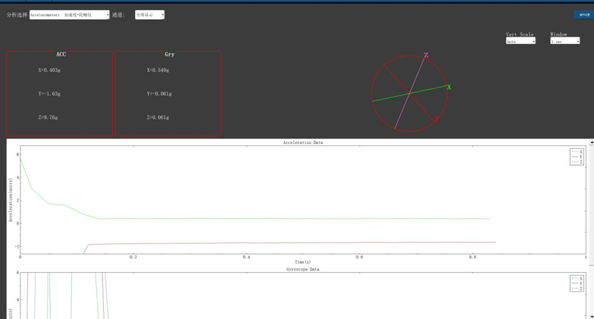Select Gry X=0.549g reading
The image size is (594, 319).
click(158, 70)
